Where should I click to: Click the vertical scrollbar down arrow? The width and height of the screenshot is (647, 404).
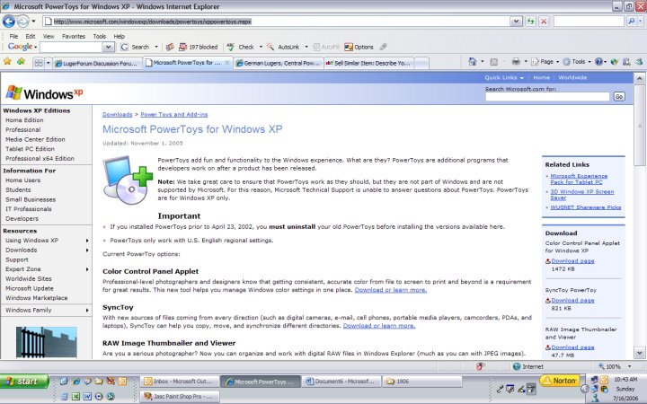coord(639,353)
